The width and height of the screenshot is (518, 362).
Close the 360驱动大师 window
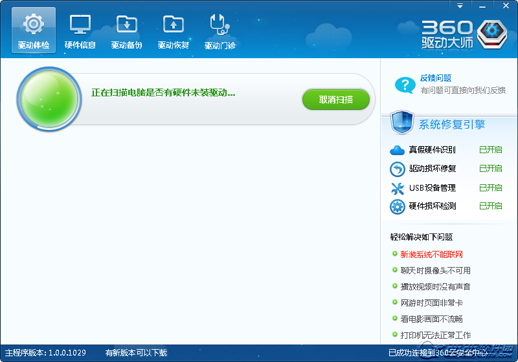point(506,6)
